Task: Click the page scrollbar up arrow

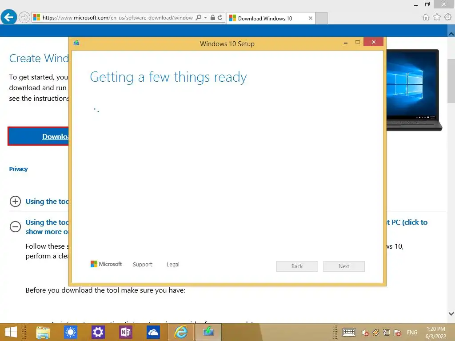Action: tap(451, 33)
